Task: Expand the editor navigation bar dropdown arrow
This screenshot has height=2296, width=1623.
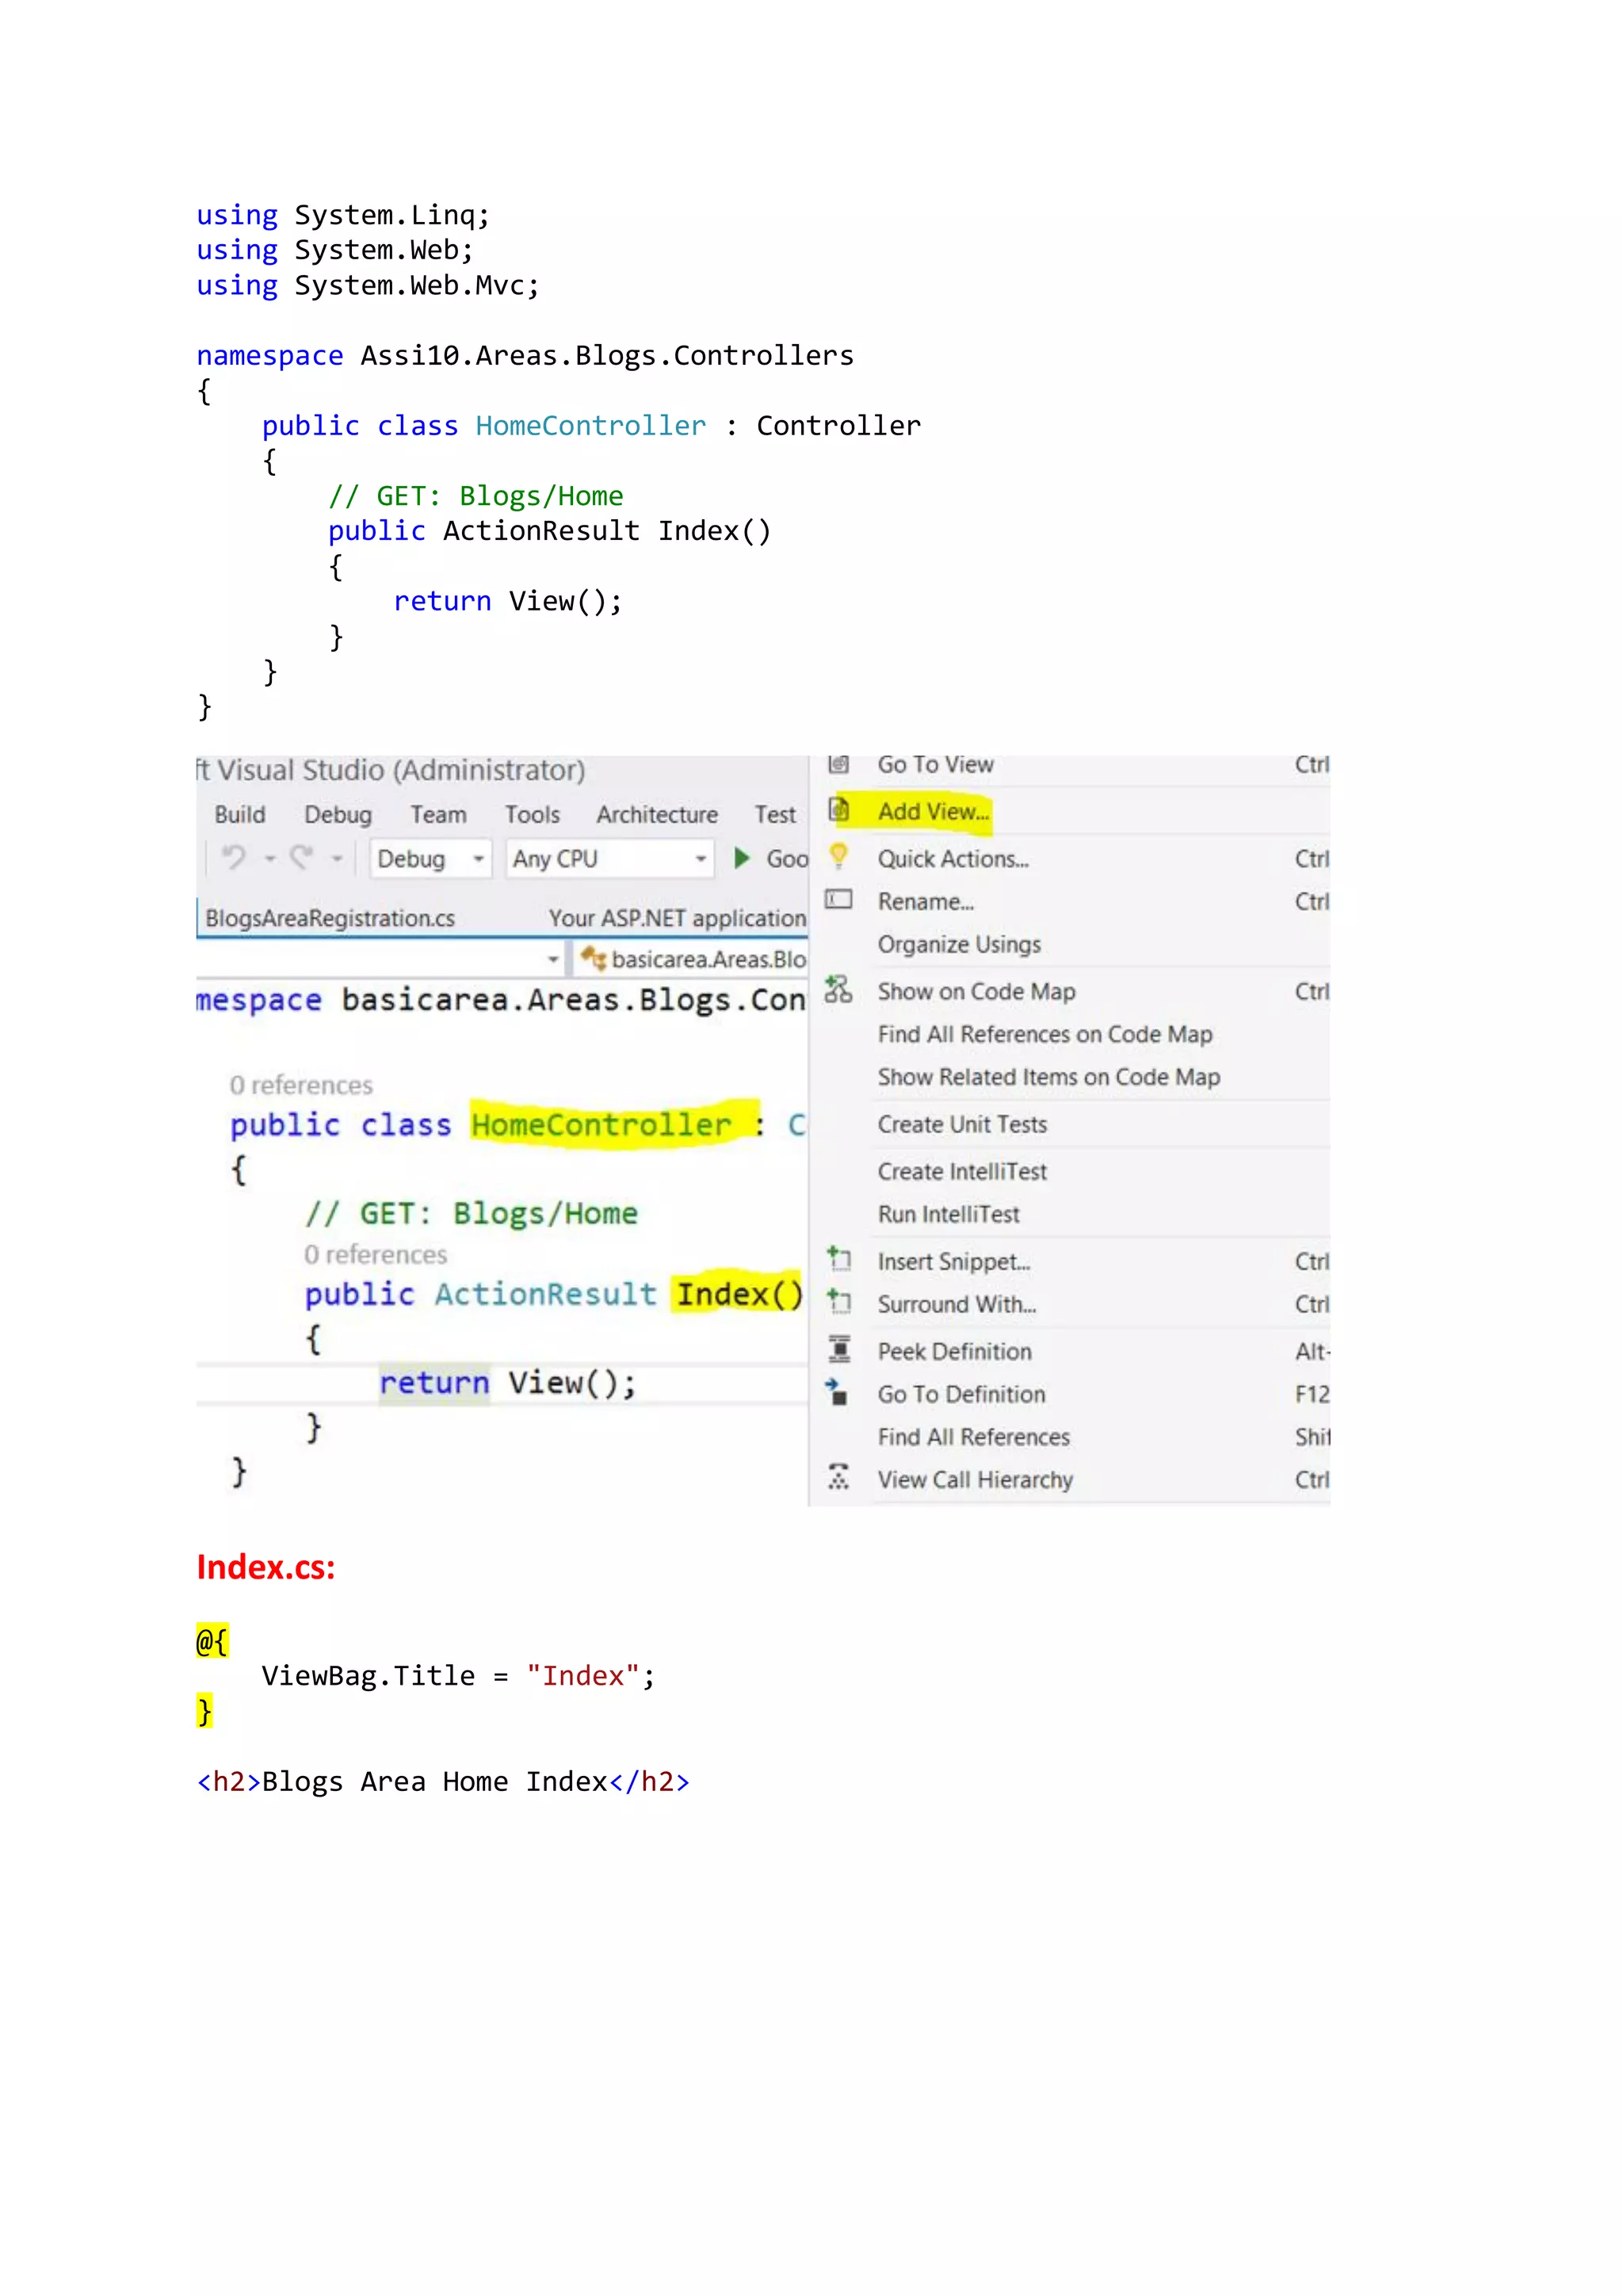Action: click(552, 959)
